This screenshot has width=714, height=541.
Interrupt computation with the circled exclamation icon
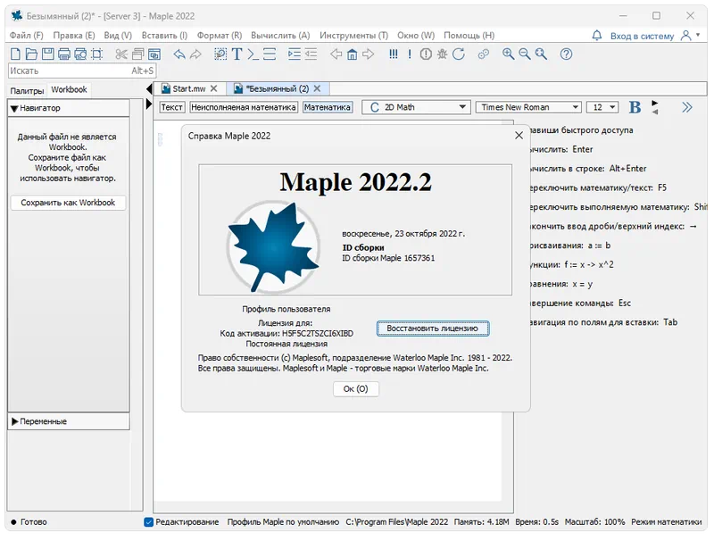coord(426,54)
